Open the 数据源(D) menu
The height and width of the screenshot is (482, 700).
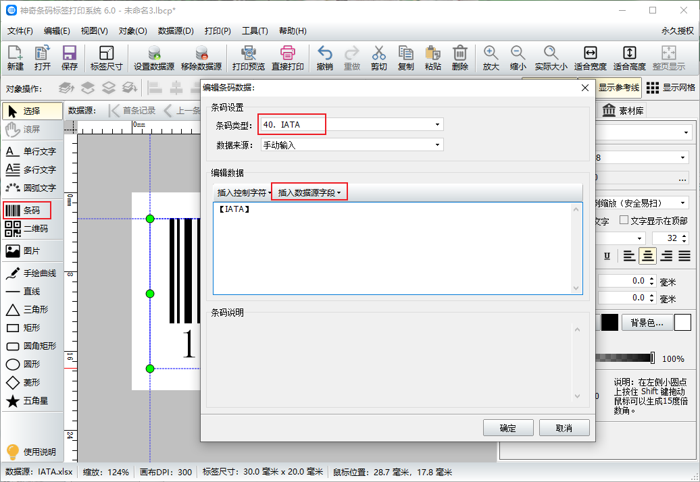[176, 31]
